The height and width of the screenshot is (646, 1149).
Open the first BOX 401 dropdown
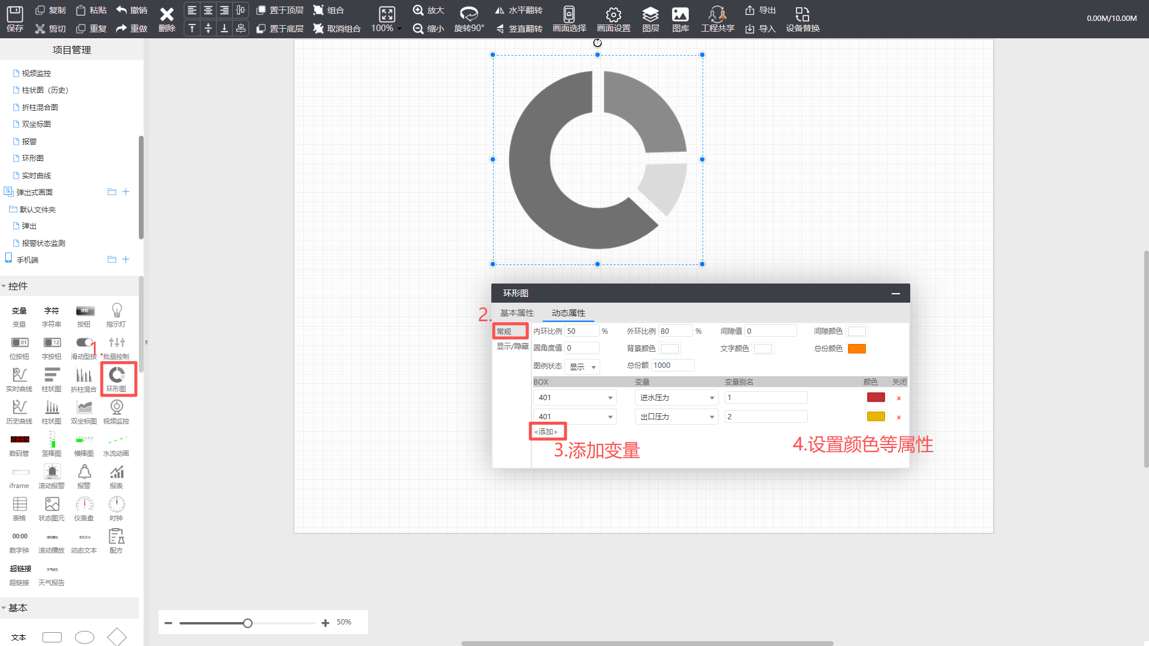[x=575, y=398]
